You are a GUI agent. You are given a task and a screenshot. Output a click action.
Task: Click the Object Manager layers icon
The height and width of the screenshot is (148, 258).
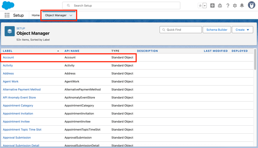[10, 31]
